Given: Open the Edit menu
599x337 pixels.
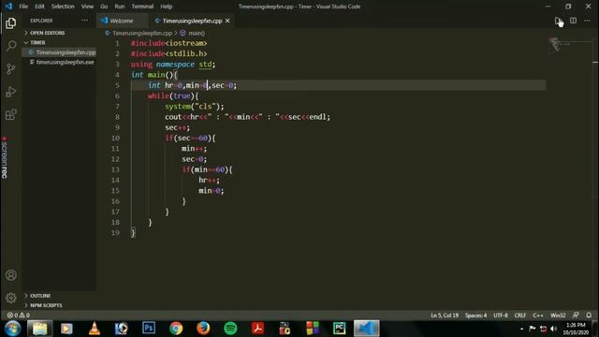Looking at the screenshot, I should [x=39, y=7].
